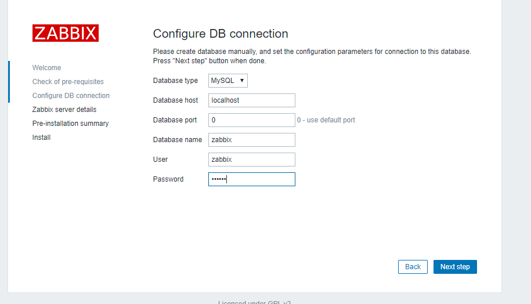Image resolution: width=531 pixels, height=304 pixels.
Task: Proceed with the Next step button
Action: click(x=455, y=267)
